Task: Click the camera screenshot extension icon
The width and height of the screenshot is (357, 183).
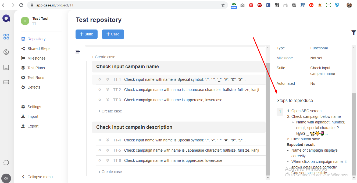Action: tap(242, 5)
